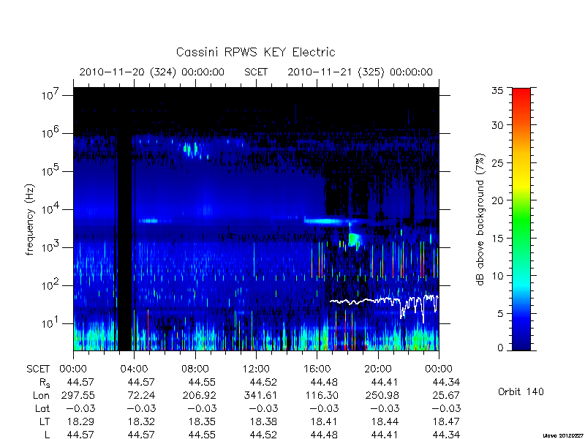Click LT value 18.41
The width and height of the screenshot is (585, 439).
click(x=324, y=422)
